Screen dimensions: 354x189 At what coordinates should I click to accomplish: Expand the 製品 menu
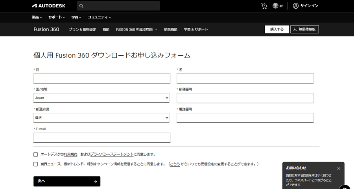(x=37, y=17)
